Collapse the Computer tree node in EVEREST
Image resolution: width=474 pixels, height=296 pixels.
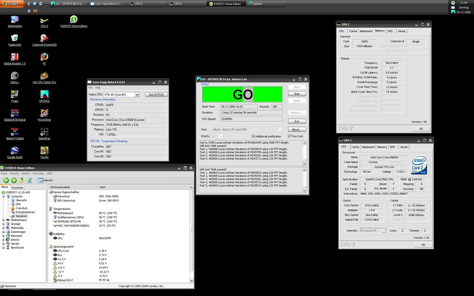click(3, 196)
